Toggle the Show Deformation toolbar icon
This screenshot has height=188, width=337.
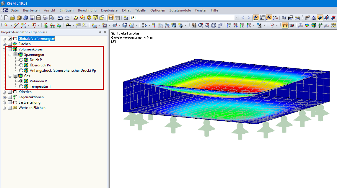pyautogui.click(x=285, y=25)
